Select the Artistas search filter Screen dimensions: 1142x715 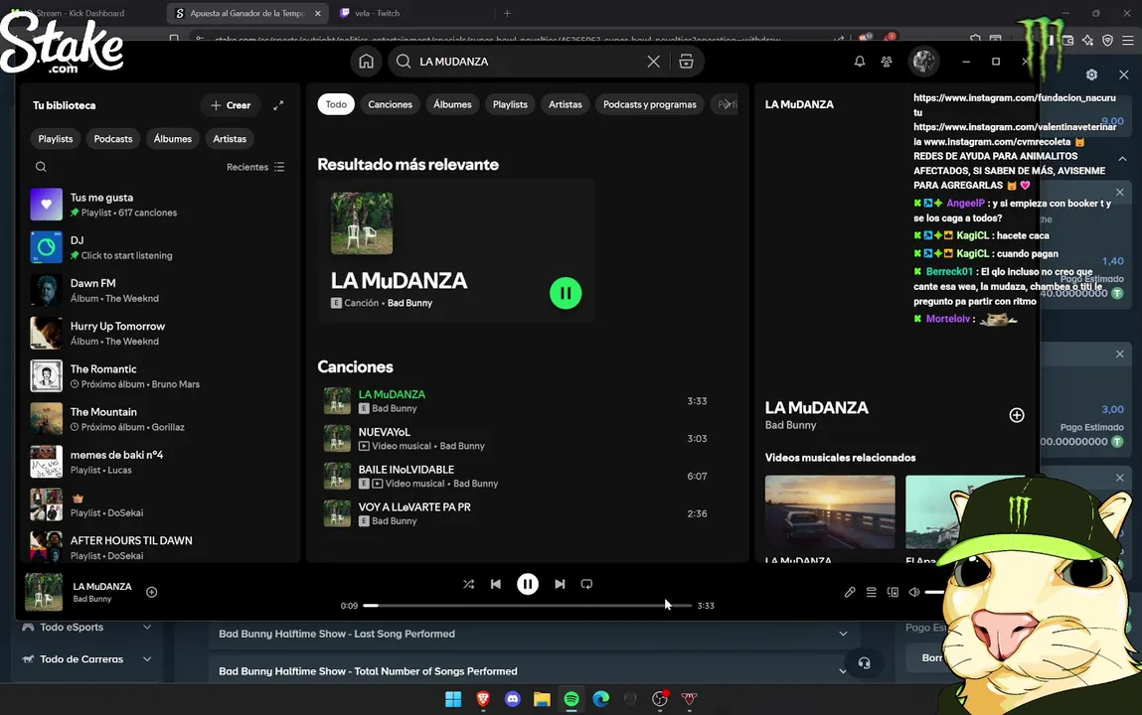pos(566,104)
